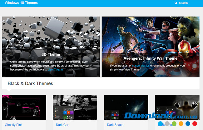Screen dimensions: 203x130
Task: Pick the green color swatch
Action: pyautogui.click(x=174, y=123)
